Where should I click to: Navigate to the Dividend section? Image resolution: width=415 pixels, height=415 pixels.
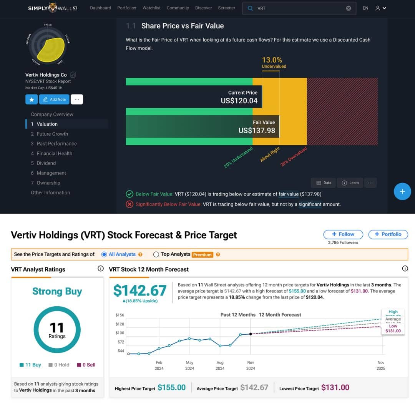[43, 163]
